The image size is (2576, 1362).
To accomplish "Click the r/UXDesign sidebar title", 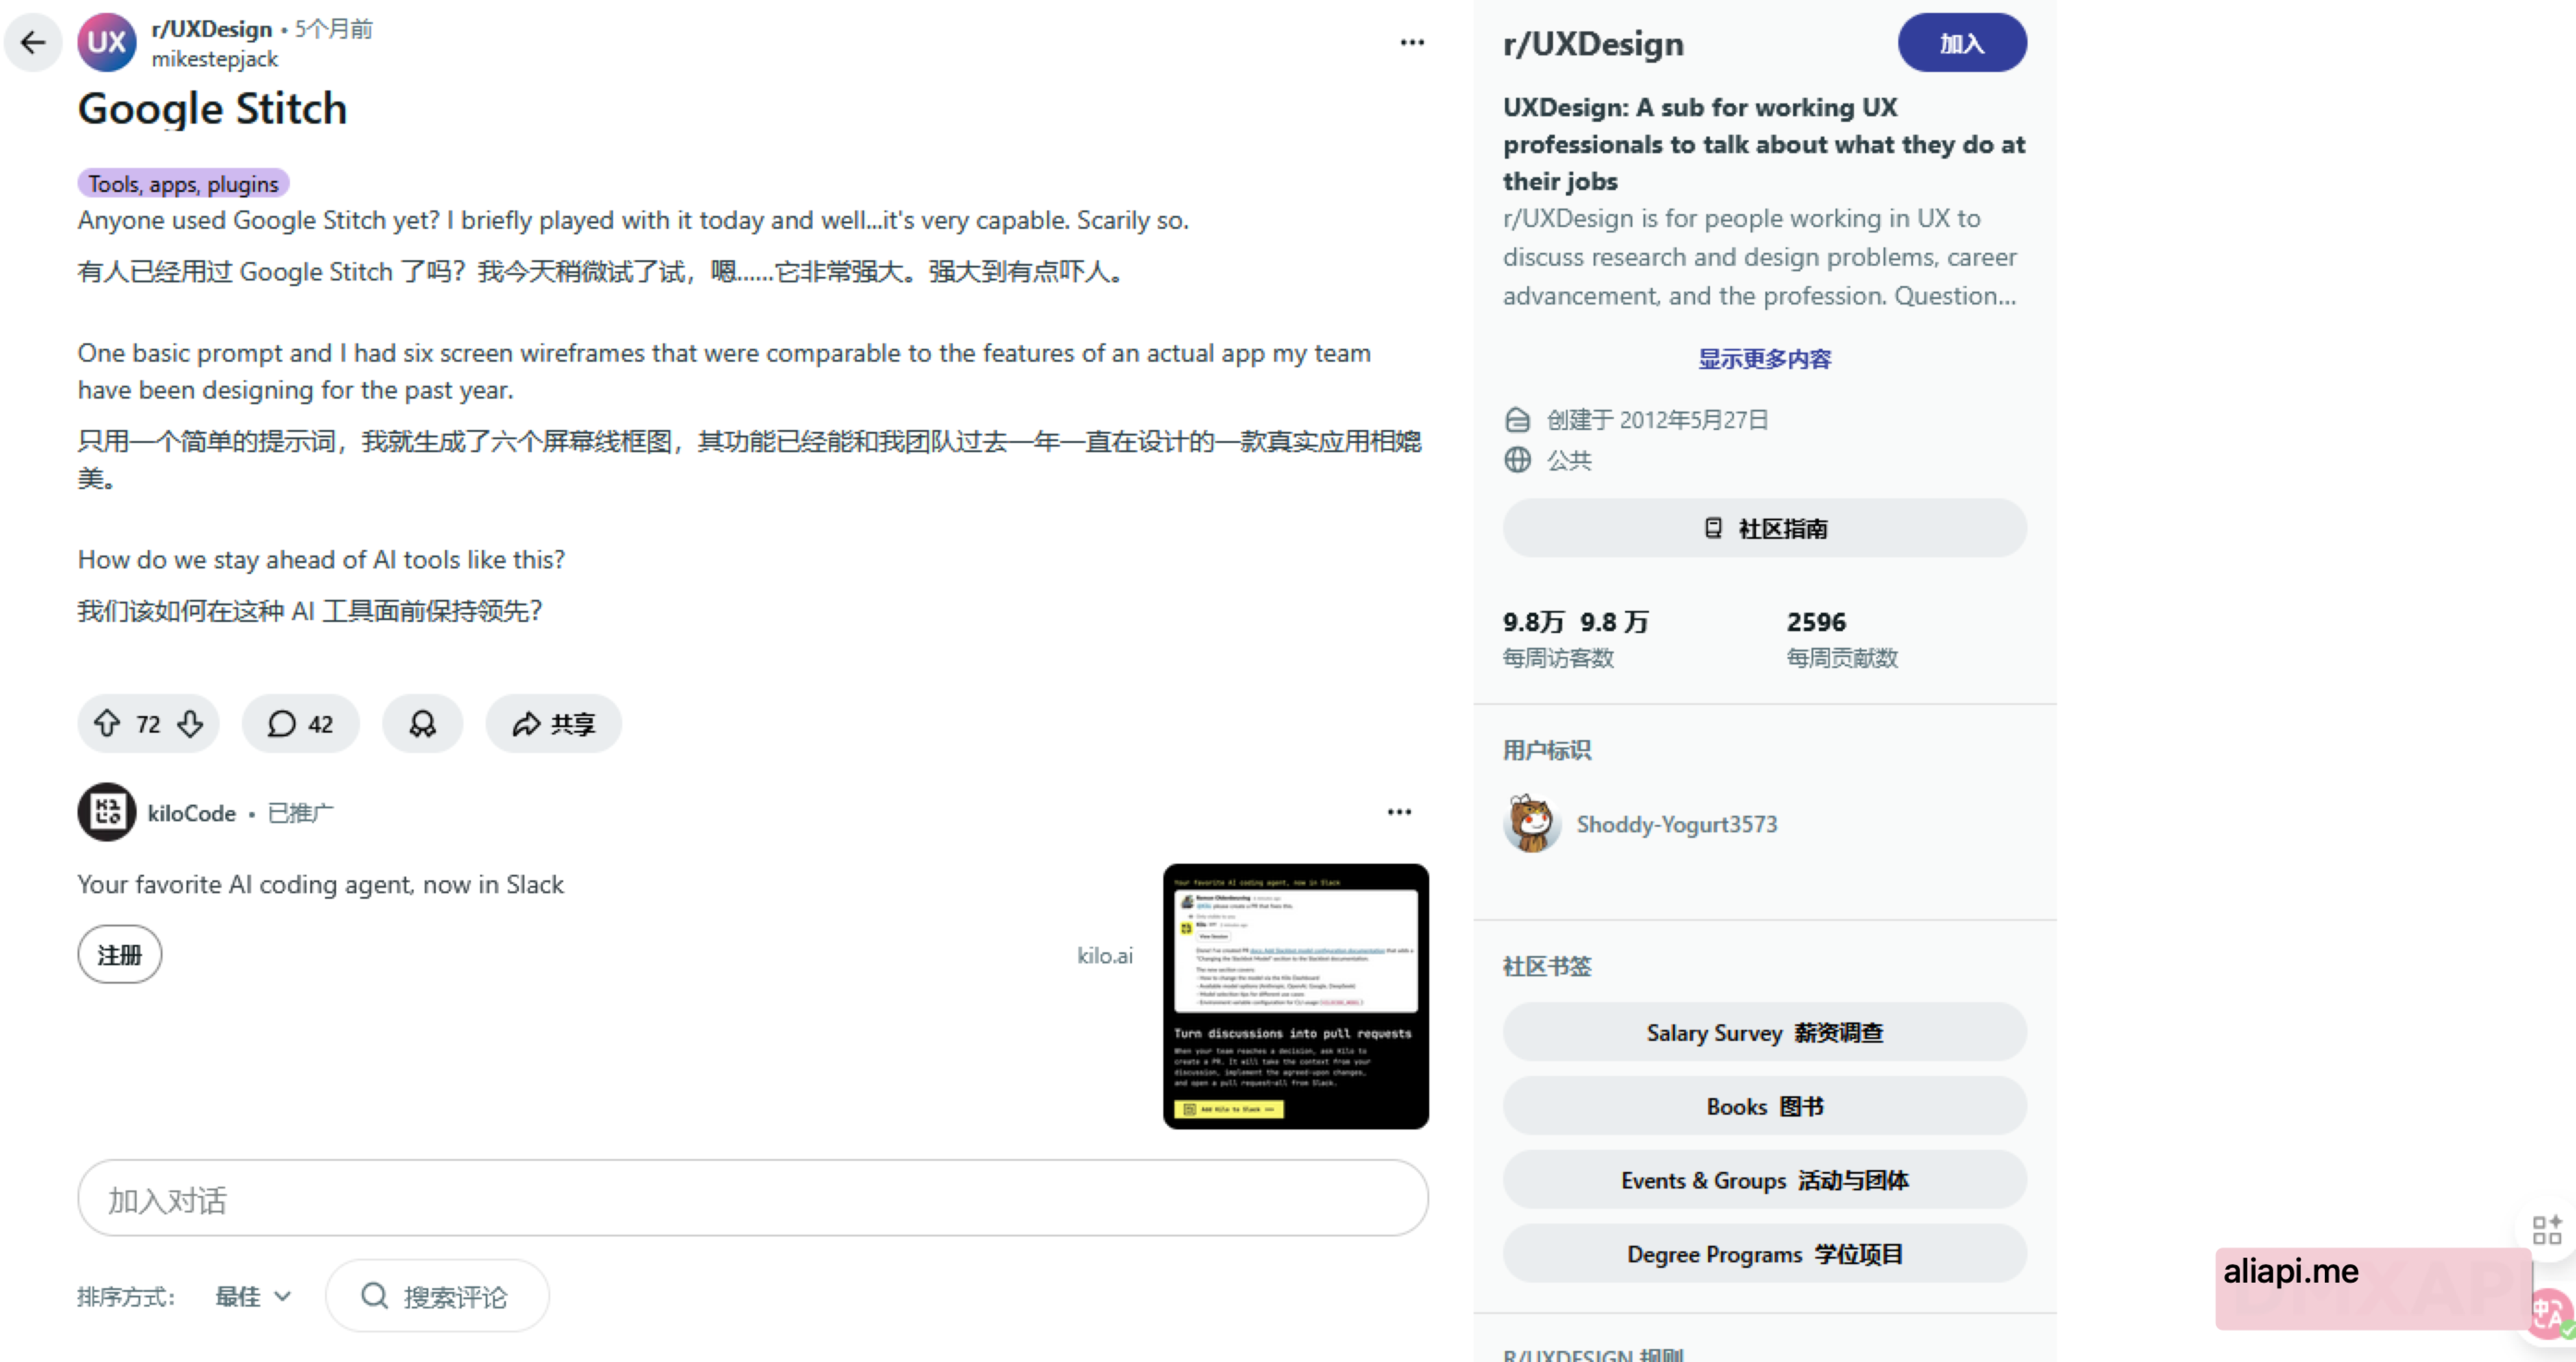I will tap(1593, 44).
